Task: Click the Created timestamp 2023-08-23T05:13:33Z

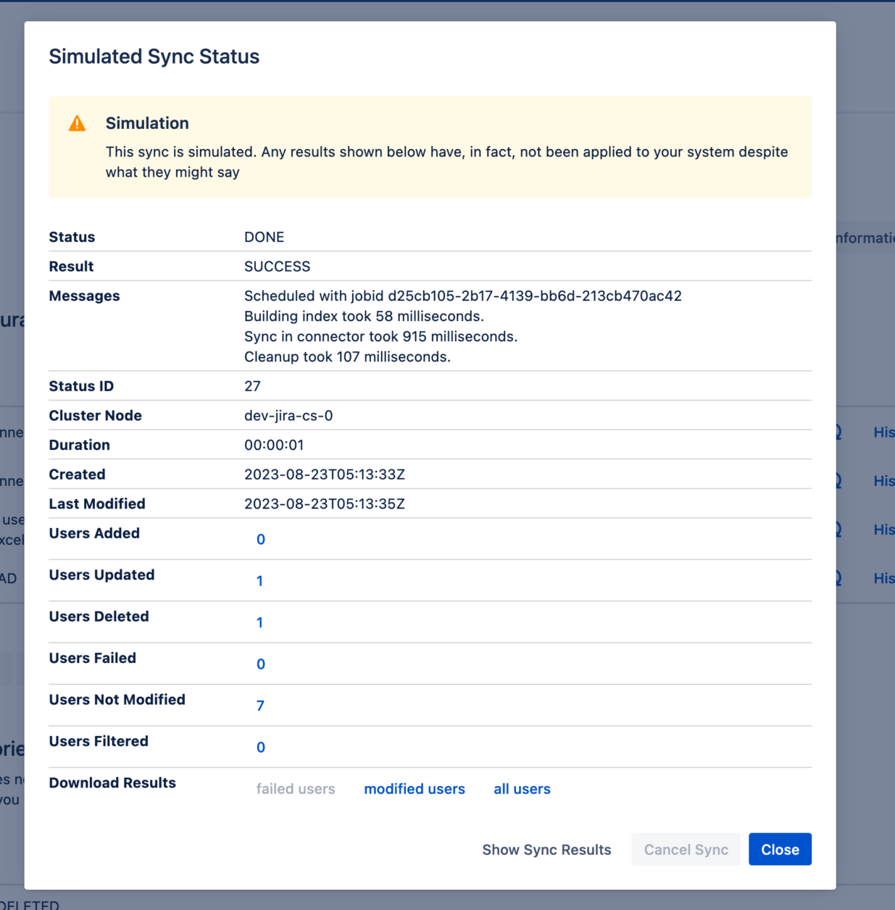Action: [x=325, y=475]
